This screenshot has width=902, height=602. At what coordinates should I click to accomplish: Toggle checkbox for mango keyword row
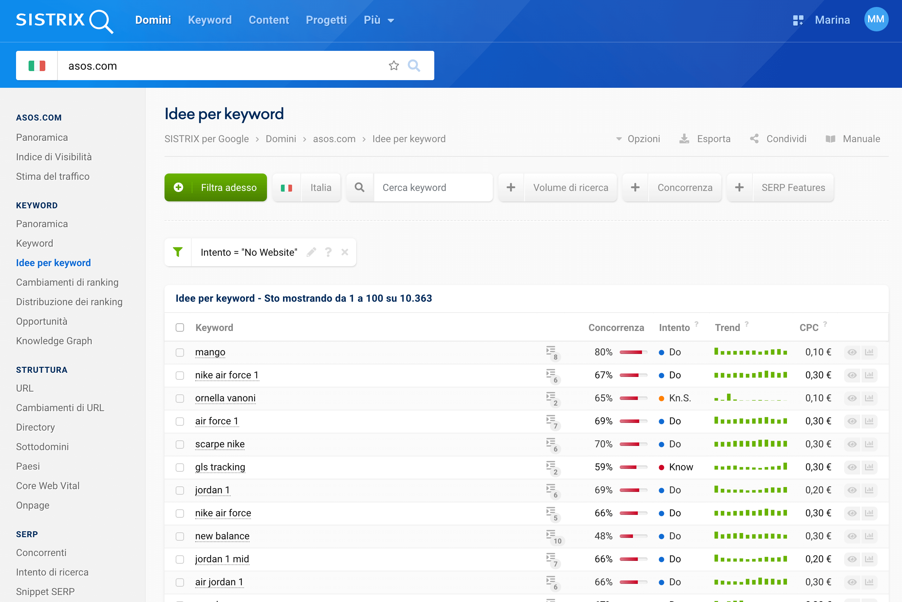click(x=179, y=352)
